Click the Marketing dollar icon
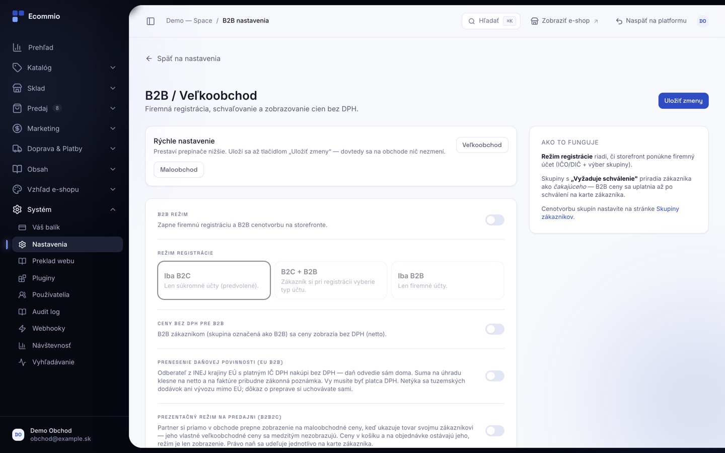Image resolution: width=725 pixels, height=453 pixels. tap(17, 128)
